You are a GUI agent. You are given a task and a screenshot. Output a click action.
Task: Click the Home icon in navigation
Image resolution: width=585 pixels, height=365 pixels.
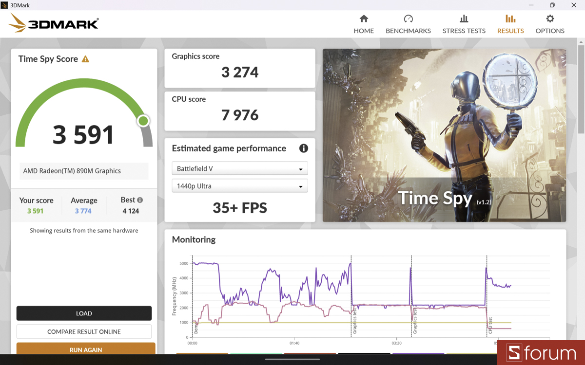point(364,19)
